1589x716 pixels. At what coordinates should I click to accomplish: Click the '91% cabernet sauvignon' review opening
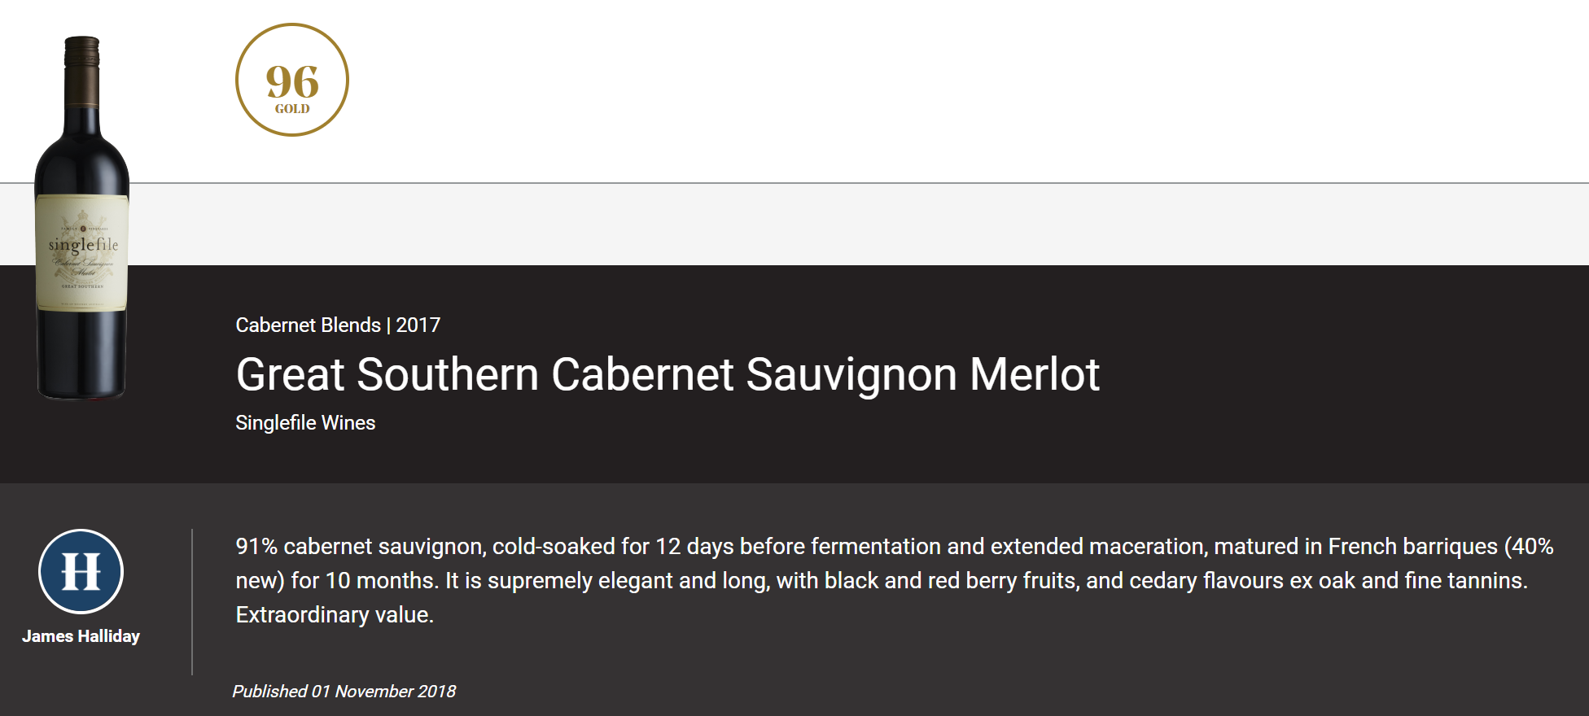361,546
